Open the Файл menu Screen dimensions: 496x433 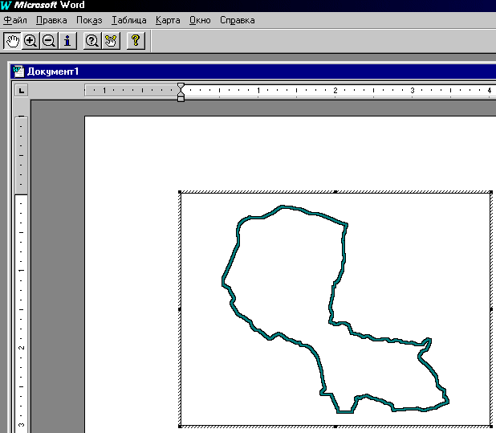(x=15, y=20)
